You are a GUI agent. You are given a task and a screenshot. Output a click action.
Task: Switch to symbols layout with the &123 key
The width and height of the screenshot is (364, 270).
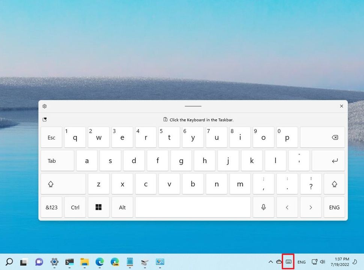[x=51, y=207]
